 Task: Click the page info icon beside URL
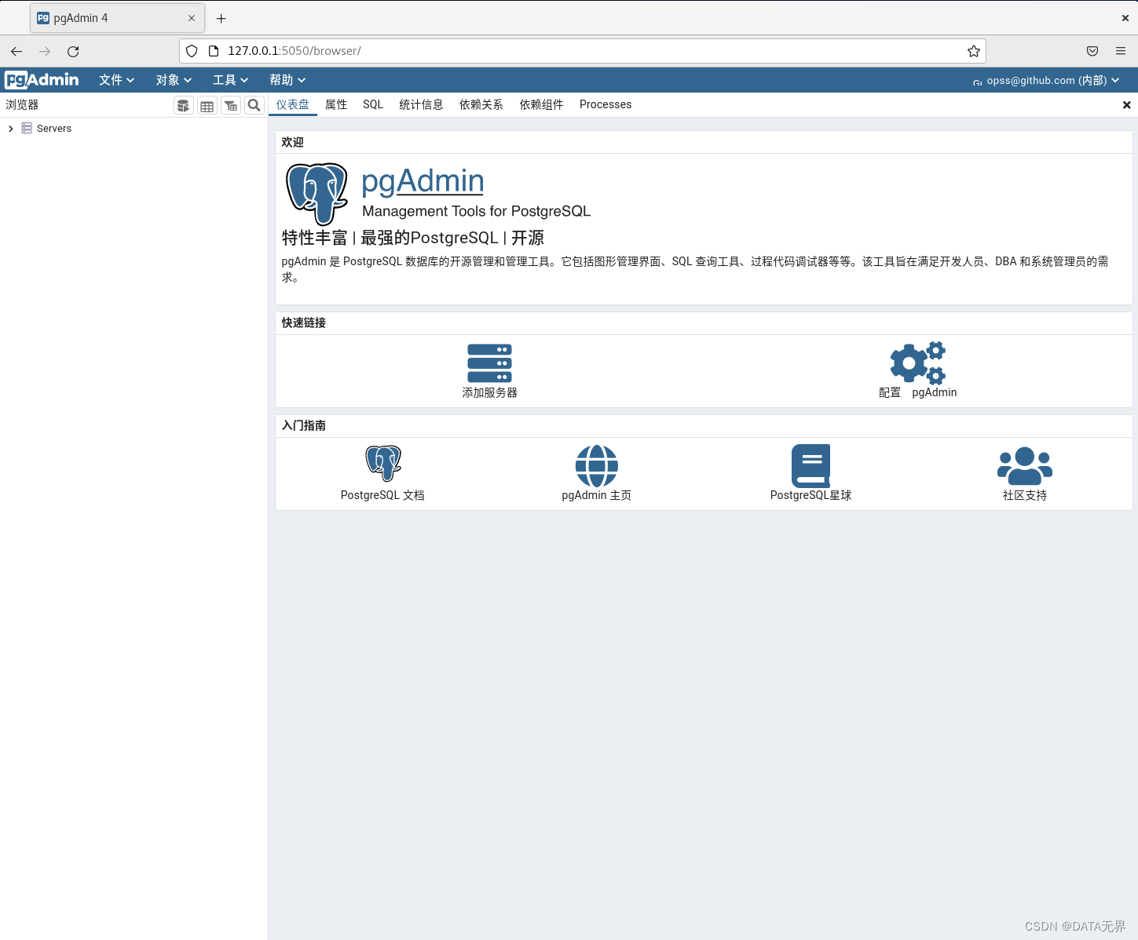coord(213,51)
